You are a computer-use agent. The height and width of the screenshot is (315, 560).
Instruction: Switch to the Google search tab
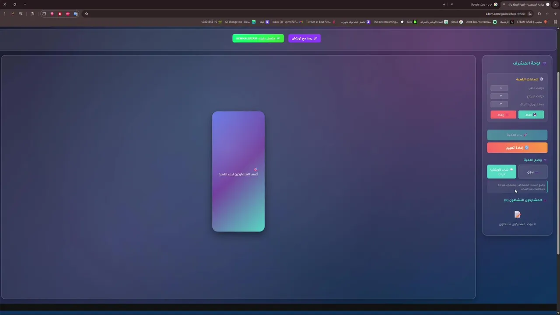[x=475, y=4]
